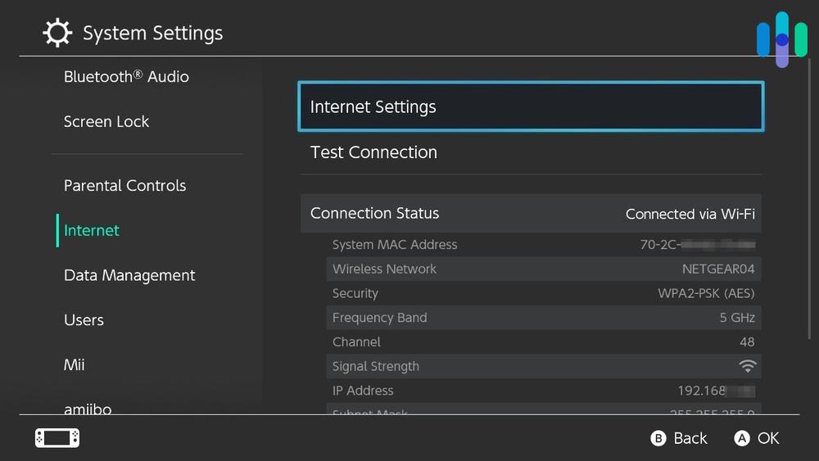This screenshot has height=461, width=819.
Task: Click the Channel row label
Action: tap(356, 342)
